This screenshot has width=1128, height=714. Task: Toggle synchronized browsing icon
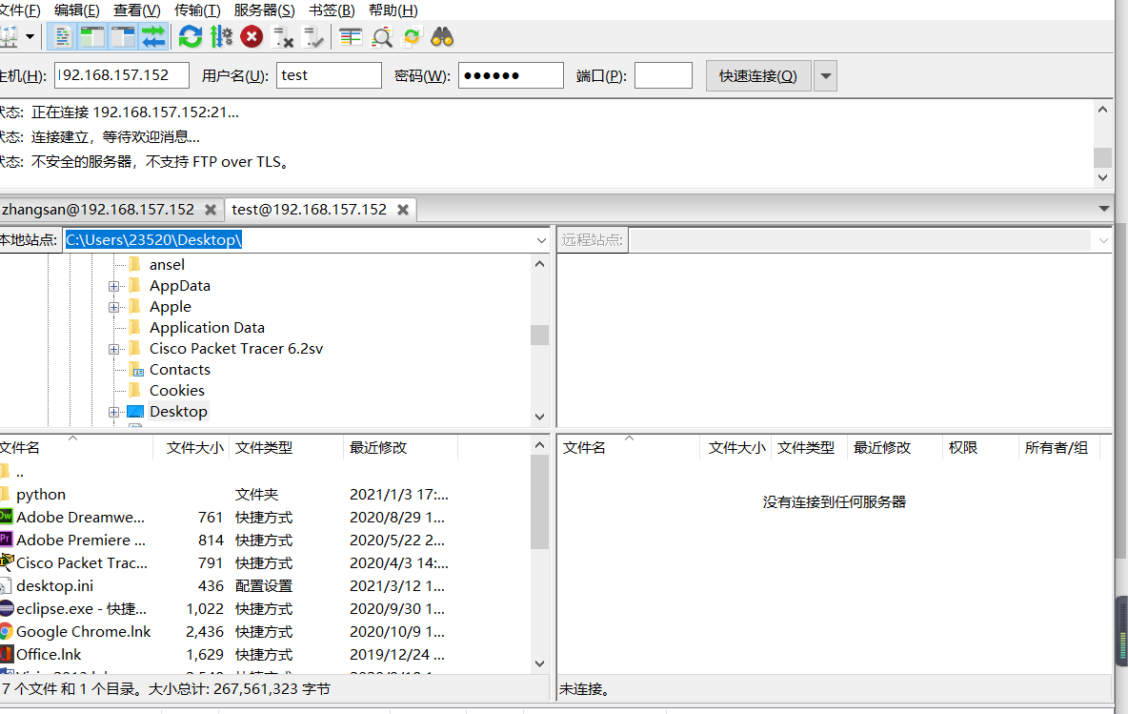412,37
